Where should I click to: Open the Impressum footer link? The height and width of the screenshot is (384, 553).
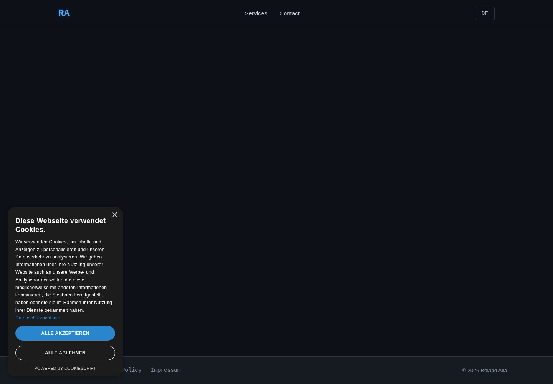tap(166, 370)
